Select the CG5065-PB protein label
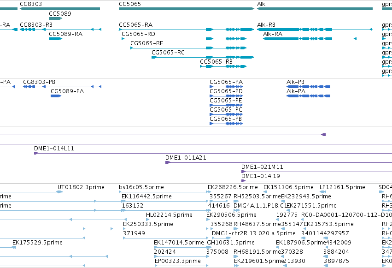The height and width of the screenshot is (268, 392). [226, 119]
